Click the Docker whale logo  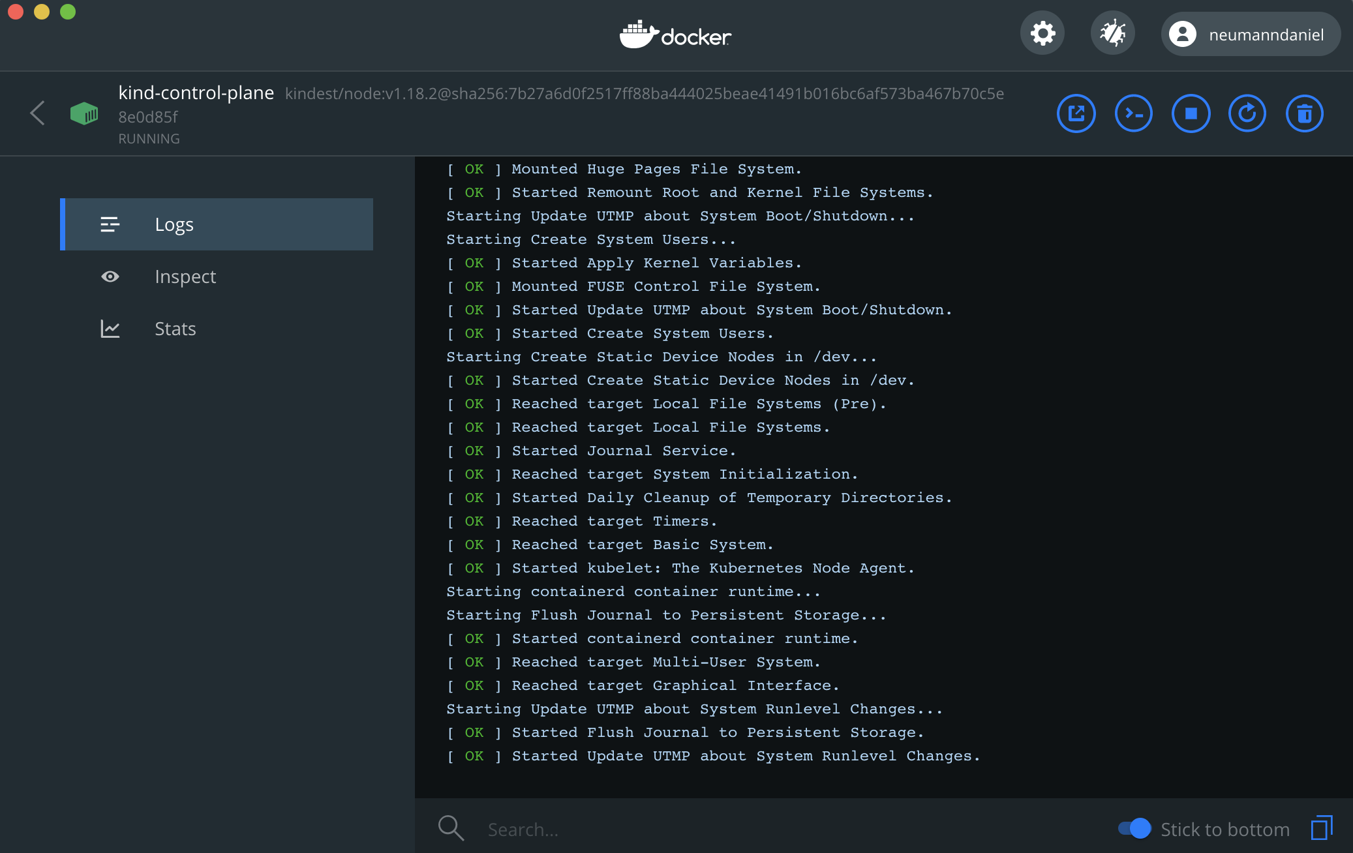click(x=675, y=35)
